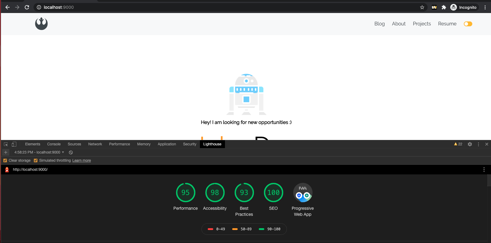Click the Rebel Alliance site logo
The height and width of the screenshot is (243, 491).
tap(41, 24)
